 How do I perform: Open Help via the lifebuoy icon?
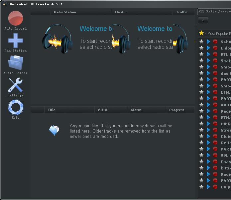16,107
